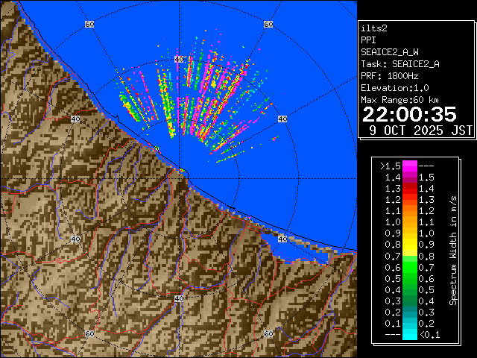This screenshot has width=477, height=358.
Task: Click the SEAICE2_A_W product name
Action: click(390, 52)
